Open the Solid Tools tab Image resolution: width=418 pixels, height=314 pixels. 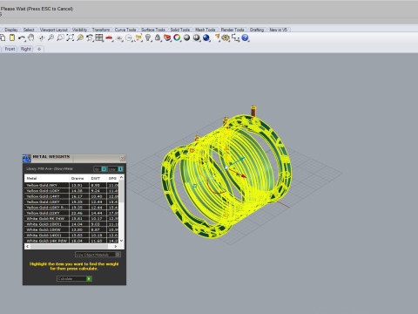[179, 30]
